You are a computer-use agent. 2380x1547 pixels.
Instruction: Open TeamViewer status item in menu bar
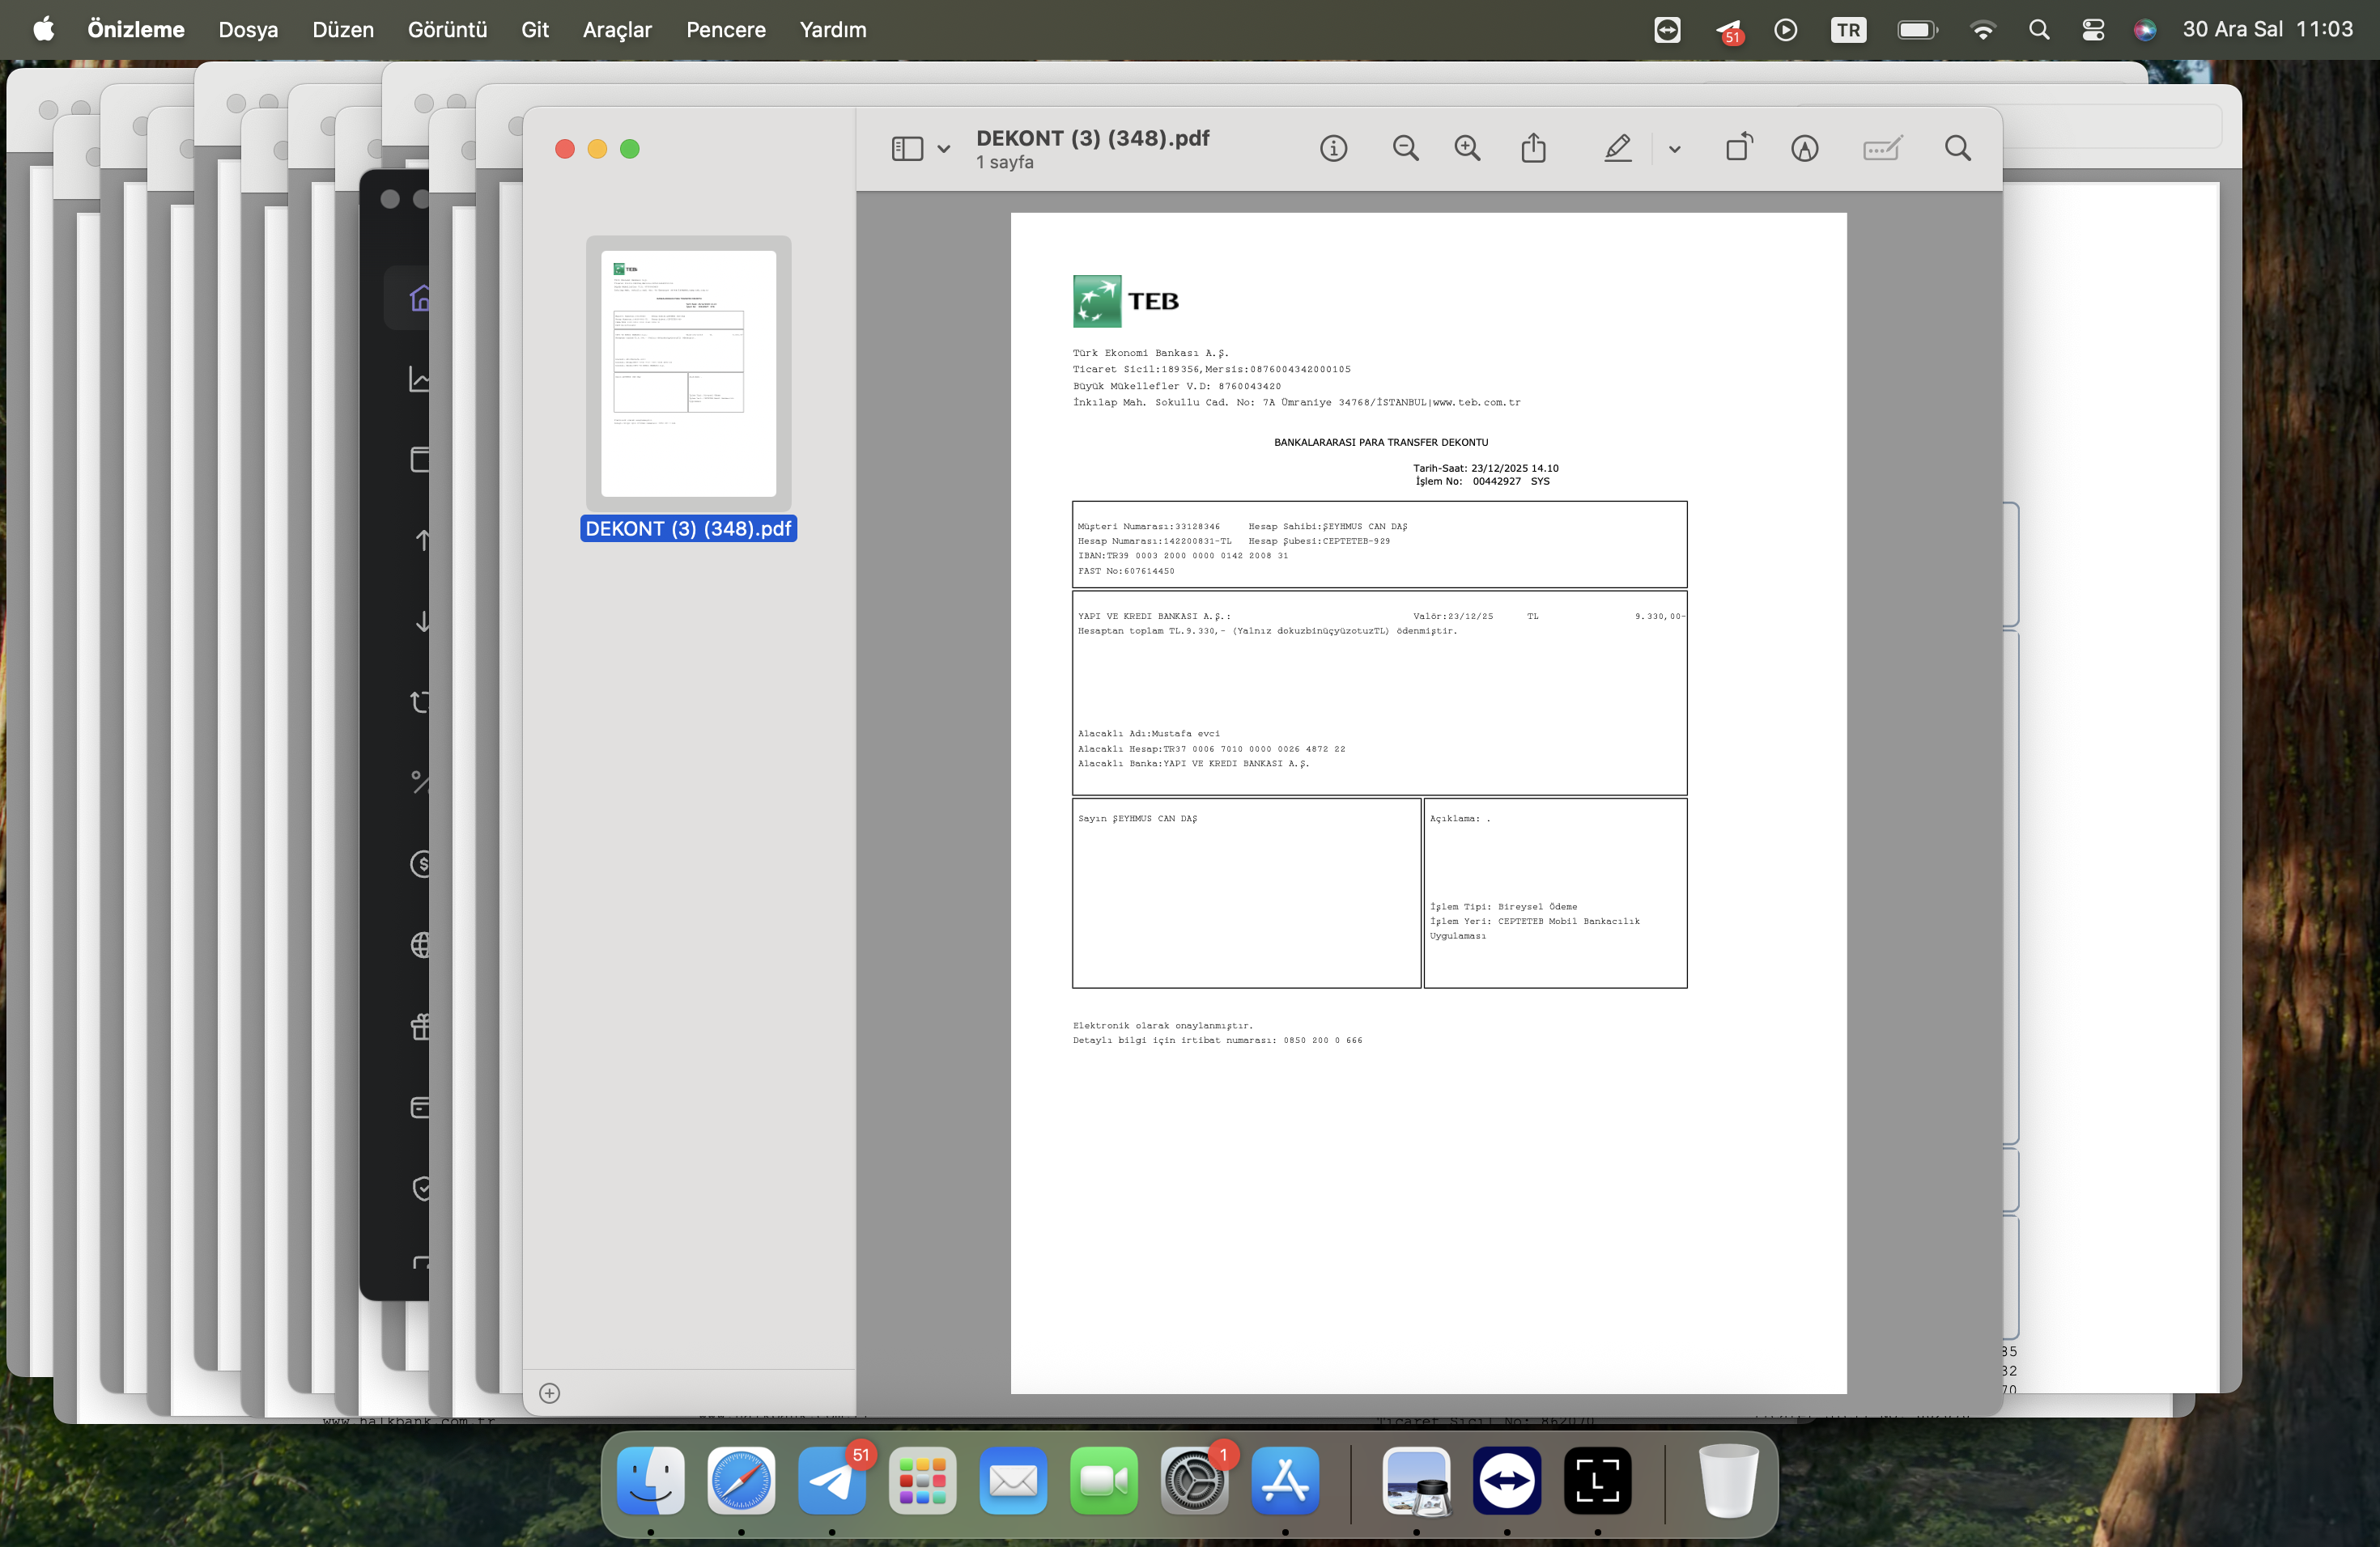click(1667, 29)
